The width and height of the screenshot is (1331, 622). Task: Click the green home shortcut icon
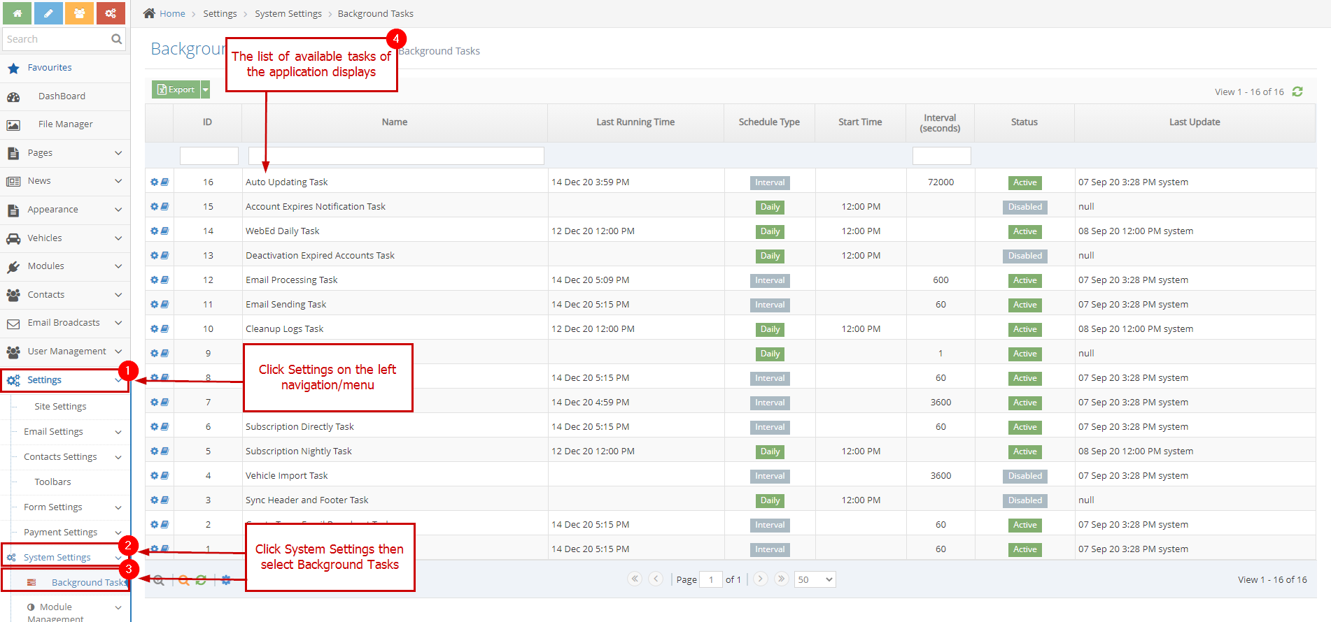tap(17, 13)
